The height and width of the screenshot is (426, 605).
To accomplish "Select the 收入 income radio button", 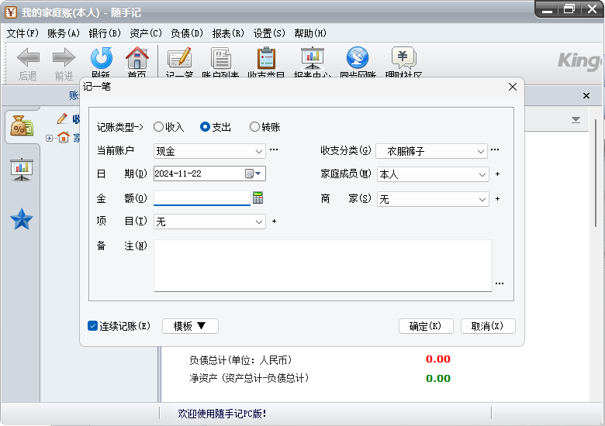I will point(159,127).
